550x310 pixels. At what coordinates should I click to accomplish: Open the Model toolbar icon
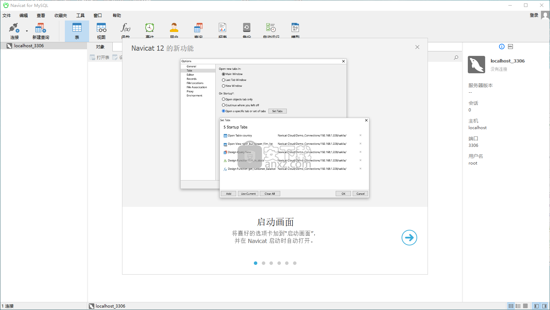[295, 28]
